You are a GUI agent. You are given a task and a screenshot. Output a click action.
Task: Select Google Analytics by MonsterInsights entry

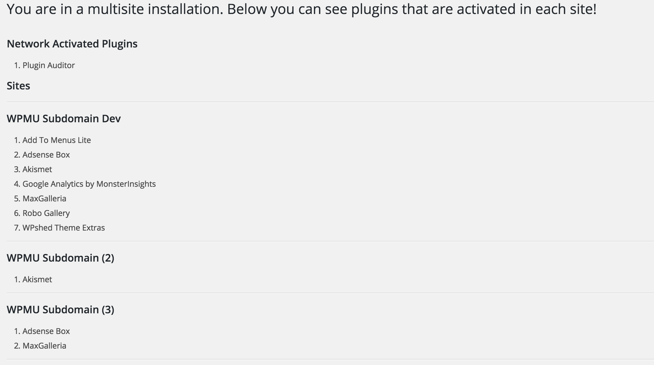tap(89, 184)
